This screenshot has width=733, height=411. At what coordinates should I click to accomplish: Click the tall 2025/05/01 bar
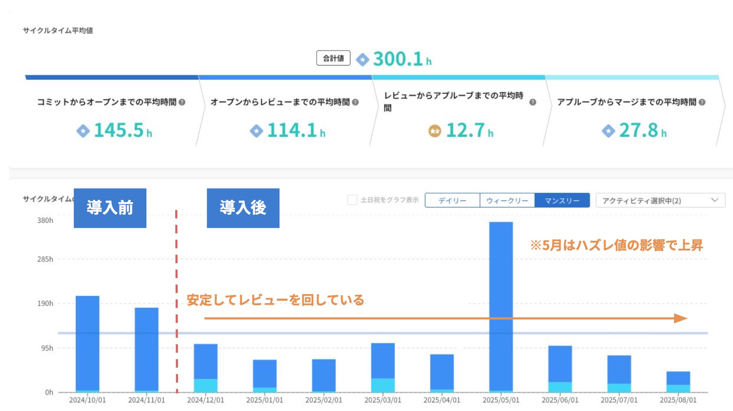click(501, 305)
